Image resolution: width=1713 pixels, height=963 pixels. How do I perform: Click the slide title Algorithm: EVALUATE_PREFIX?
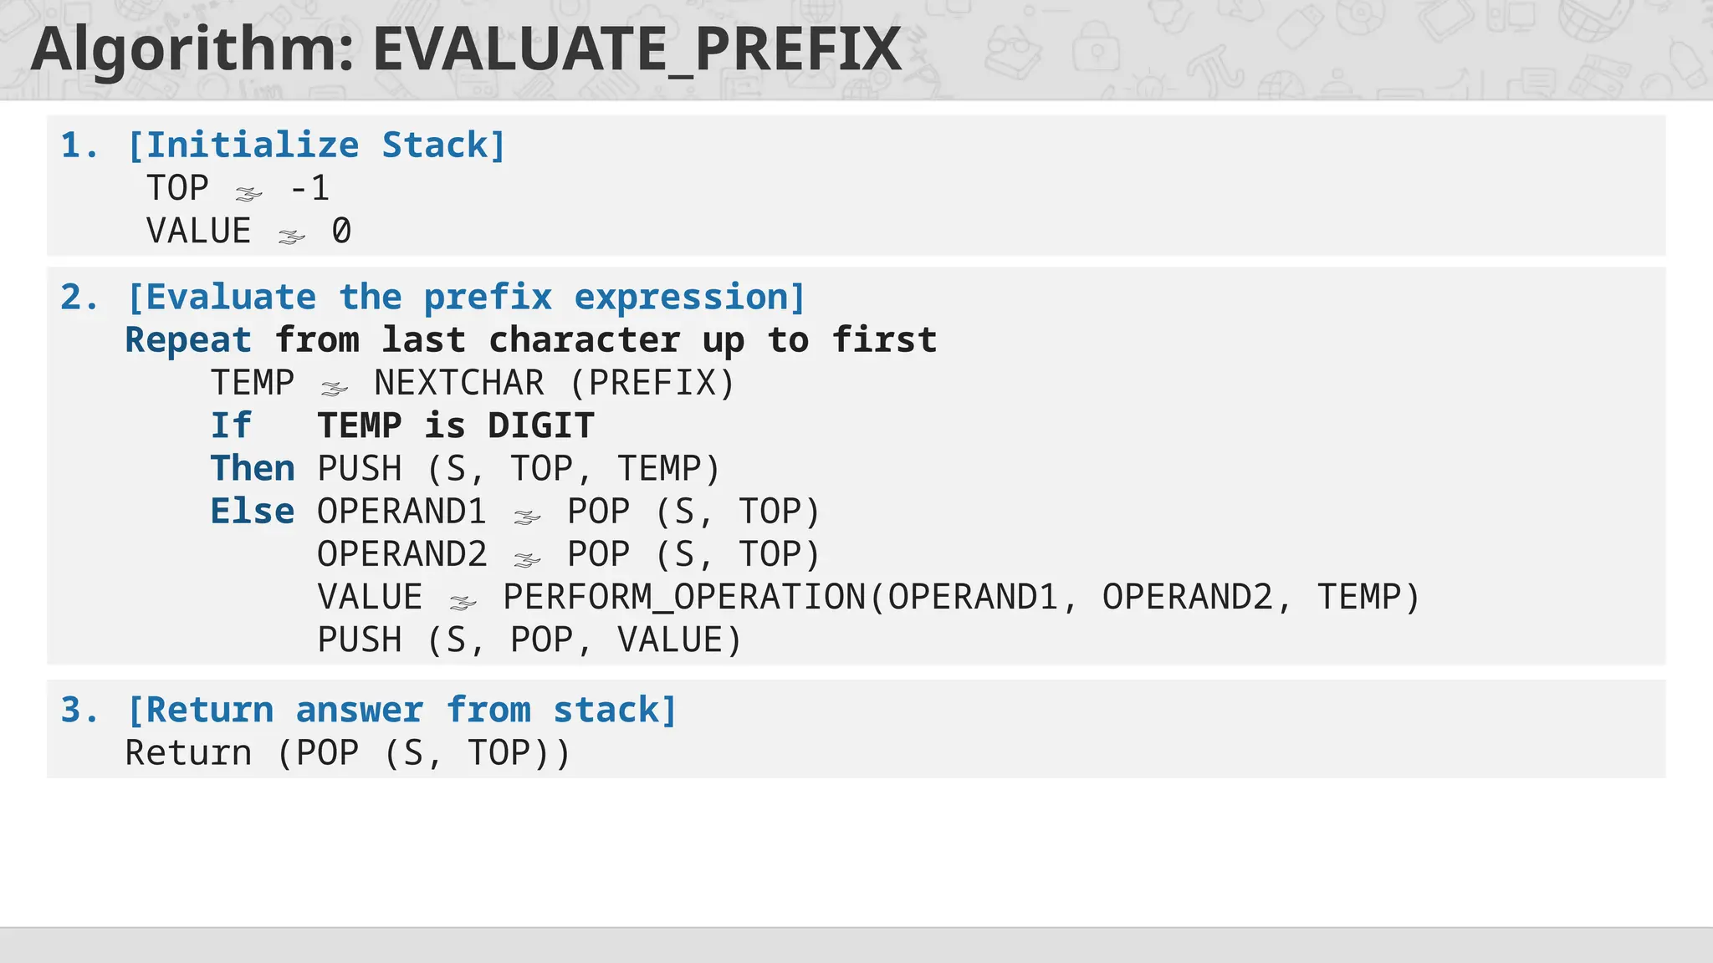(x=466, y=49)
